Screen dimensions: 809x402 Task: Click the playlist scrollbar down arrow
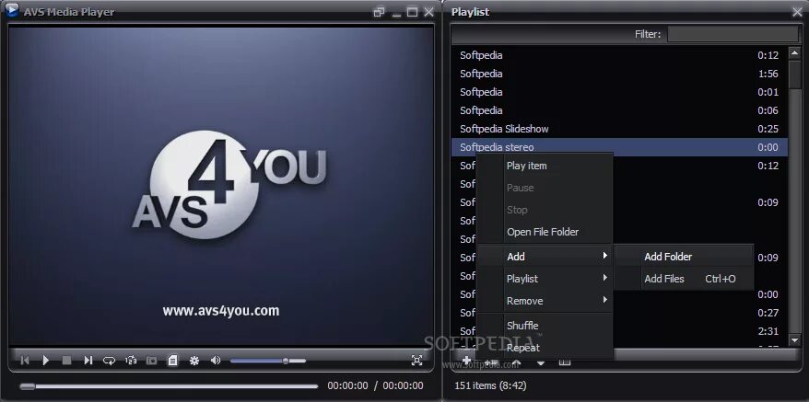tap(795, 339)
